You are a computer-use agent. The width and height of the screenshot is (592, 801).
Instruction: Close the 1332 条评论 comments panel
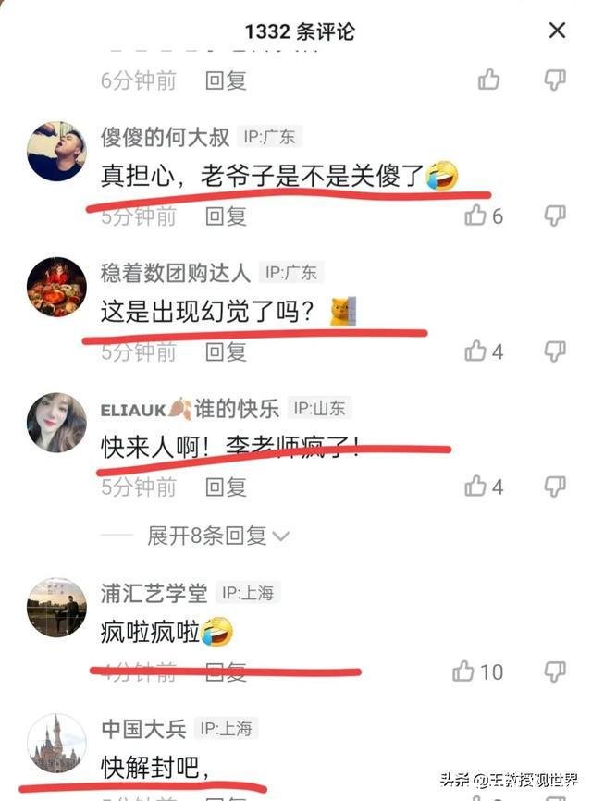tap(557, 31)
